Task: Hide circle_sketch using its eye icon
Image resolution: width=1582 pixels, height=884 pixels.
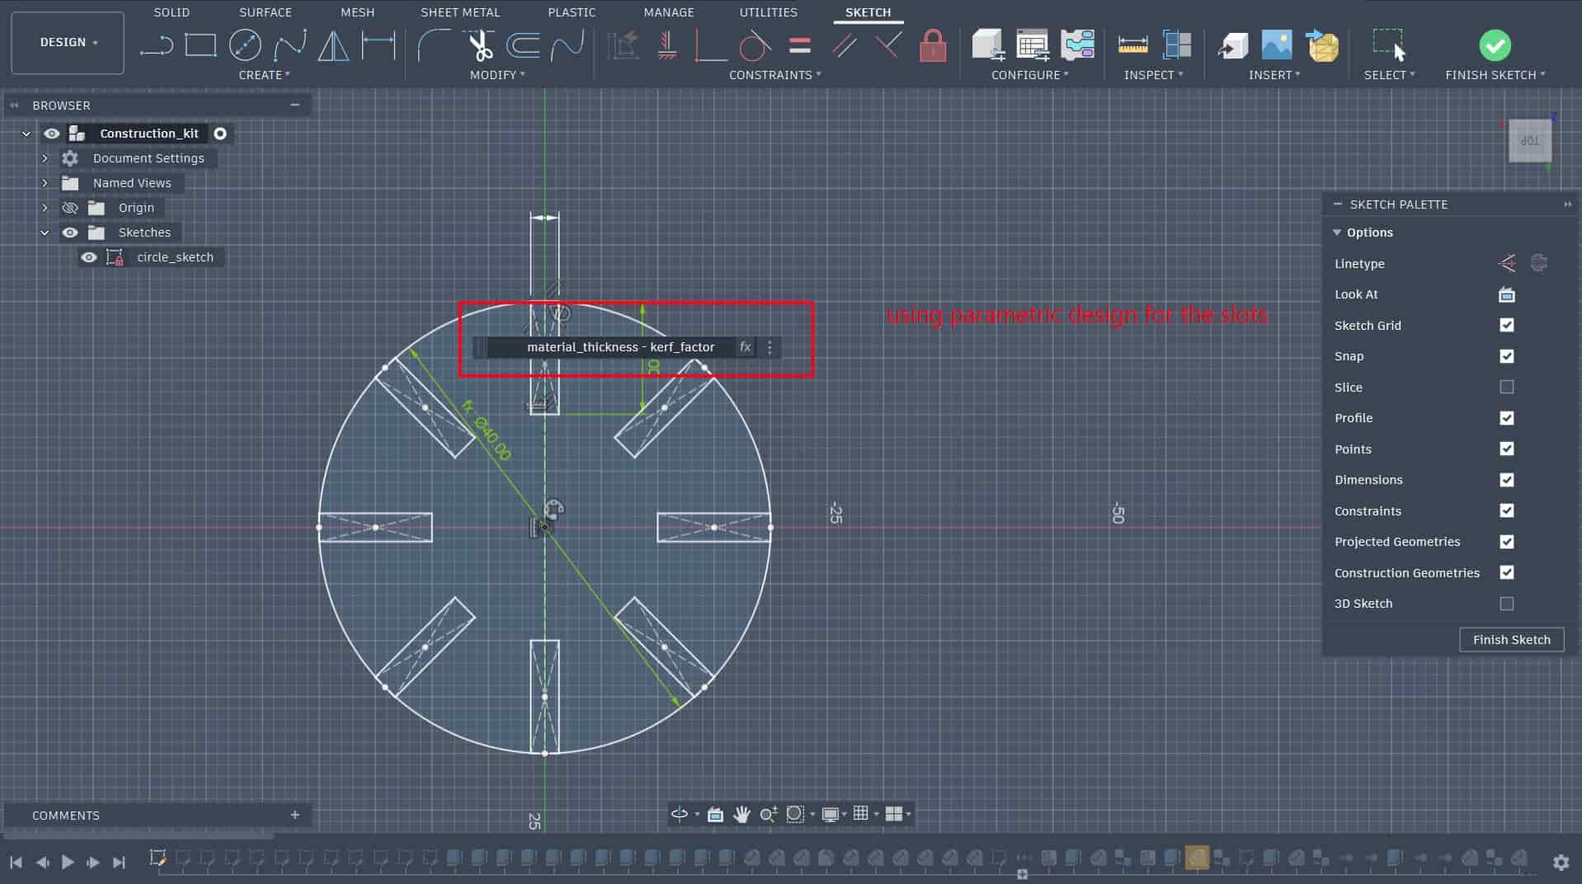Action: (88, 257)
